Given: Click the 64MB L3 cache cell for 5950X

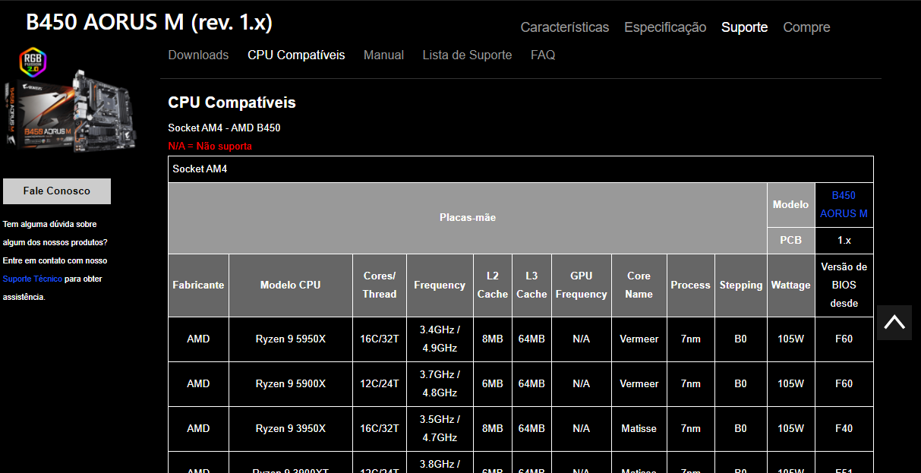Looking at the screenshot, I should [x=531, y=339].
